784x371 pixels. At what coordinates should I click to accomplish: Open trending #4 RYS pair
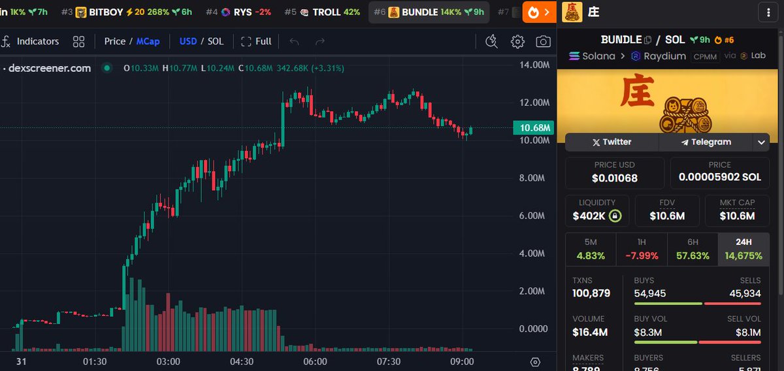tap(238, 12)
